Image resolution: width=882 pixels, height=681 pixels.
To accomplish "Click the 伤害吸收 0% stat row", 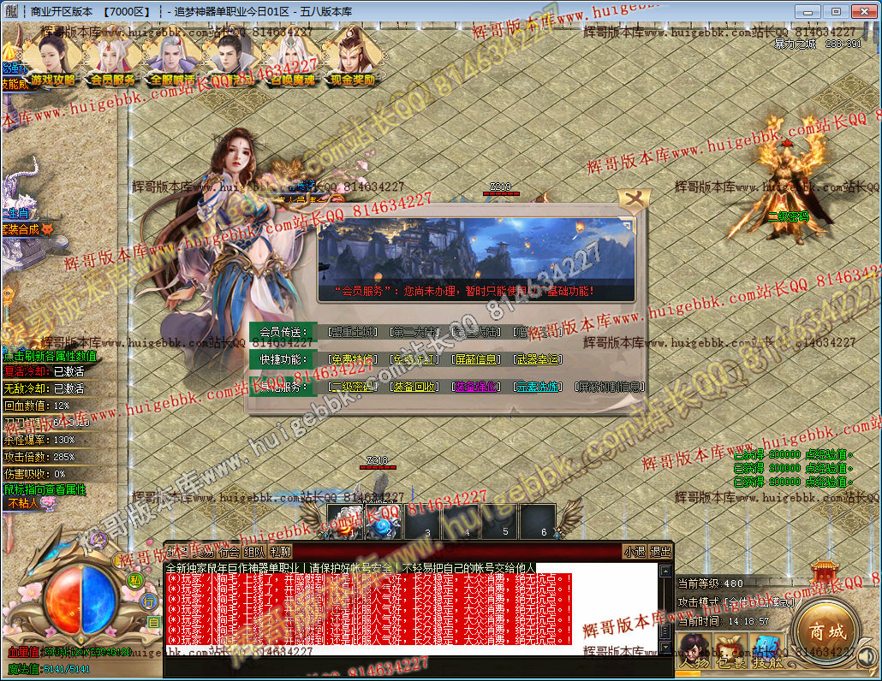I will click(35, 474).
